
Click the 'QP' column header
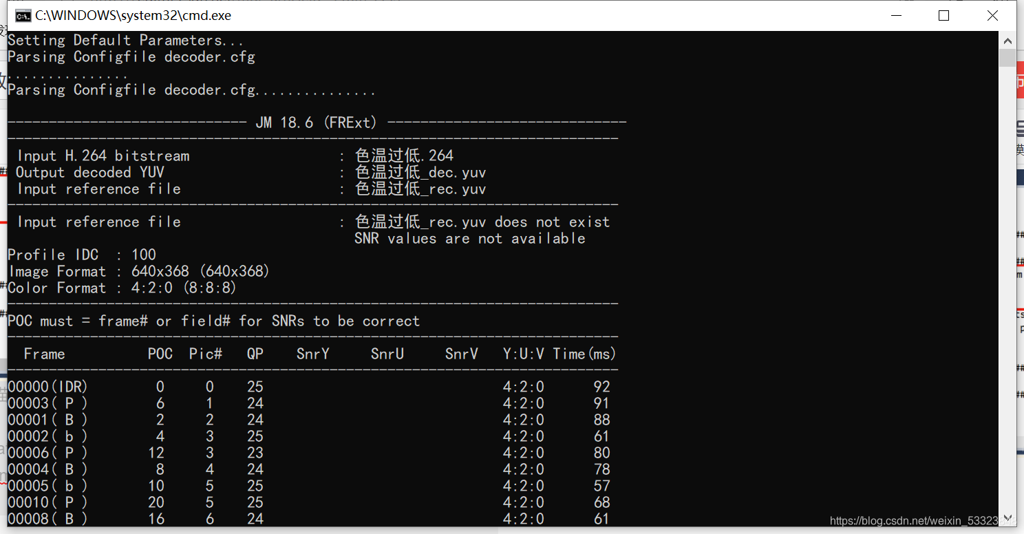click(255, 354)
